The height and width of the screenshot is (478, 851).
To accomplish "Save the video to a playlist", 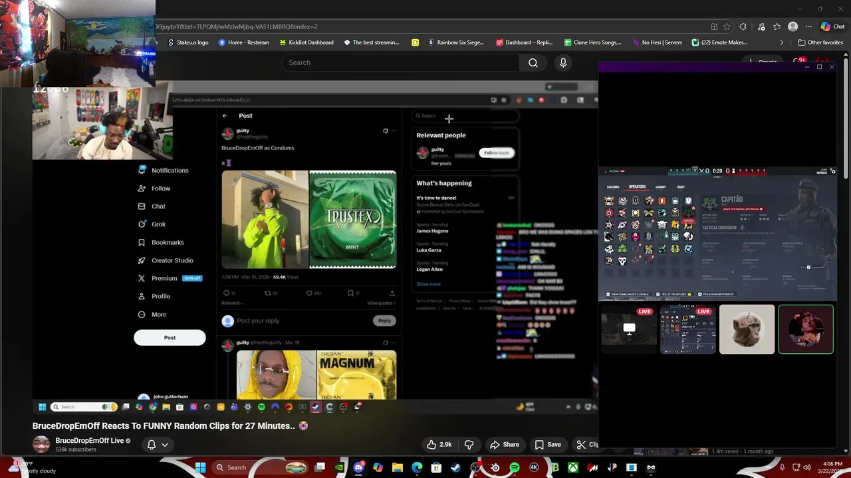I will (548, 444).
